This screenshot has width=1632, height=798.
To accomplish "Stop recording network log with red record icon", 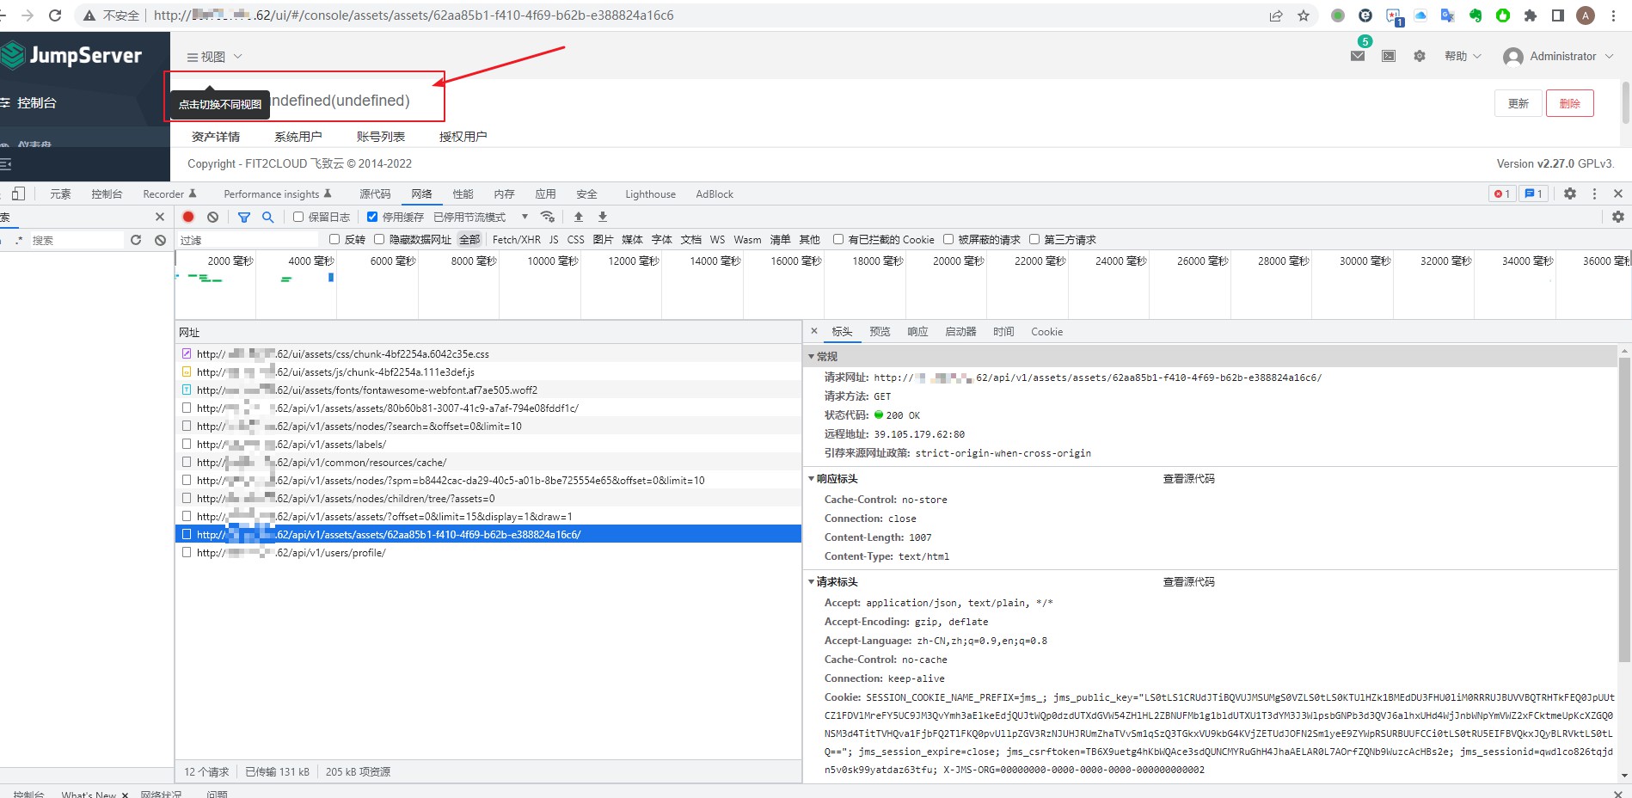I will (187, 217).
